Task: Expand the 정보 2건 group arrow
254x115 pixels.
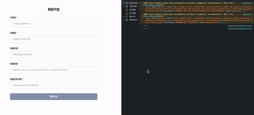Action: (x=124, y=17)
